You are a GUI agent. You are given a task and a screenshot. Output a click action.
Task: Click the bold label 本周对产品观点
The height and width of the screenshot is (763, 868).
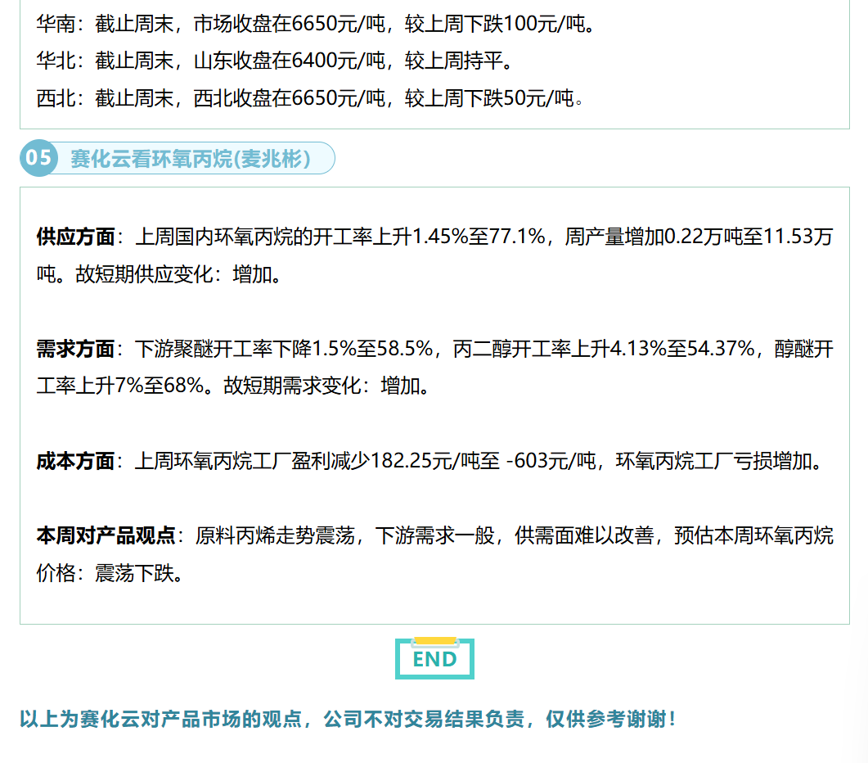[106, 535]
